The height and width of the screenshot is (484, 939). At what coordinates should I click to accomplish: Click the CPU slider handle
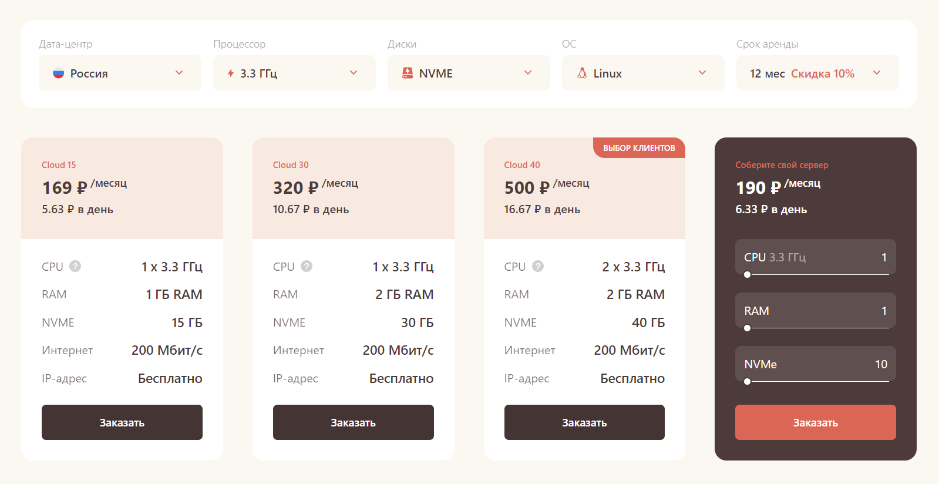pos(747,274)
